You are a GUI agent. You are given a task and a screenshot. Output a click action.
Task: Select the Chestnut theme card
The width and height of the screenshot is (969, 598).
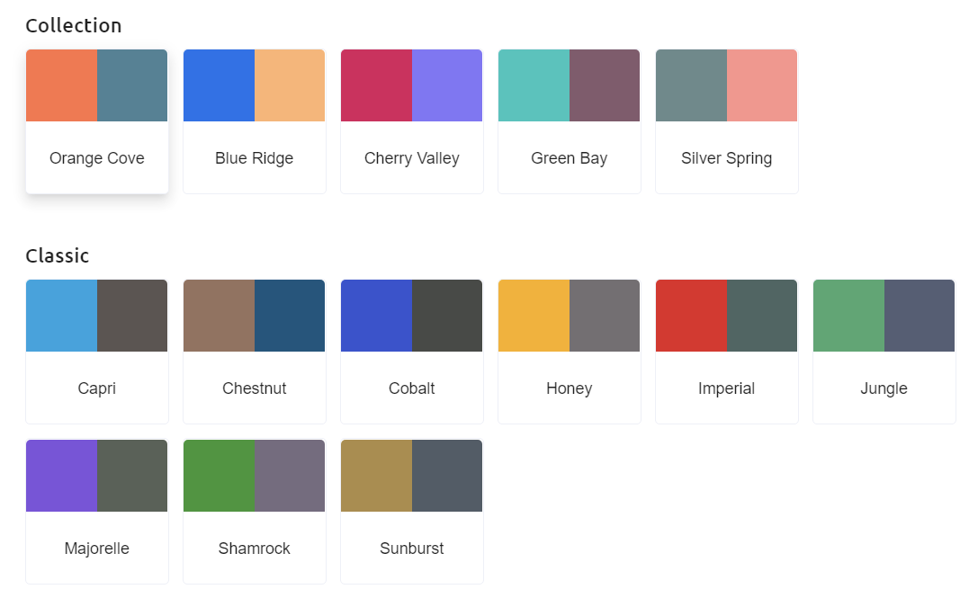[x=254, y=352]
